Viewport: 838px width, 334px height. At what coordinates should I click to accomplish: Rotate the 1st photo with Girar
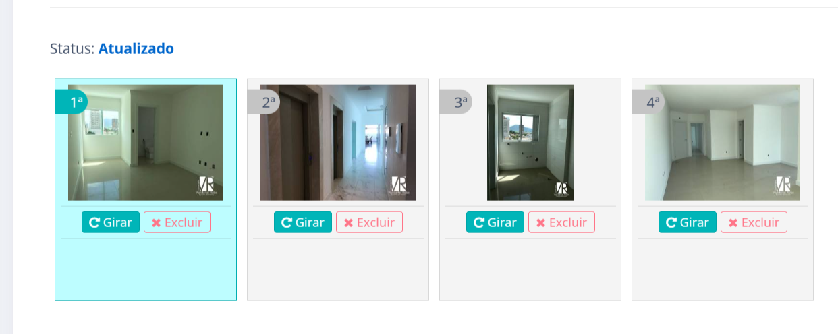pos(111,222)
